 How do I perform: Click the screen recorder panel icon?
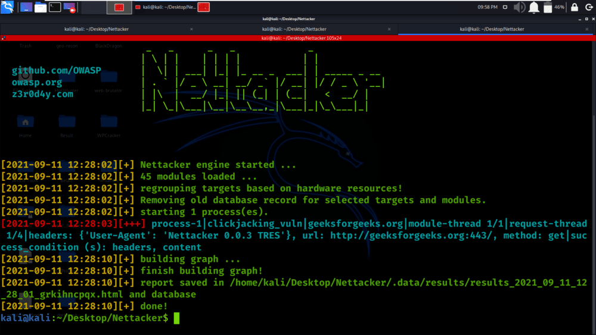tap(70, 8)
